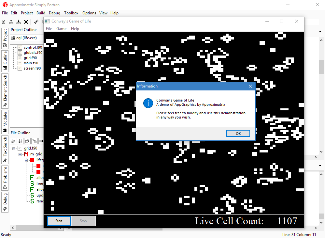Click the save file downward-arrow toolbar icon
Viewport: 325px width, 238px height.
coord(19,22)
